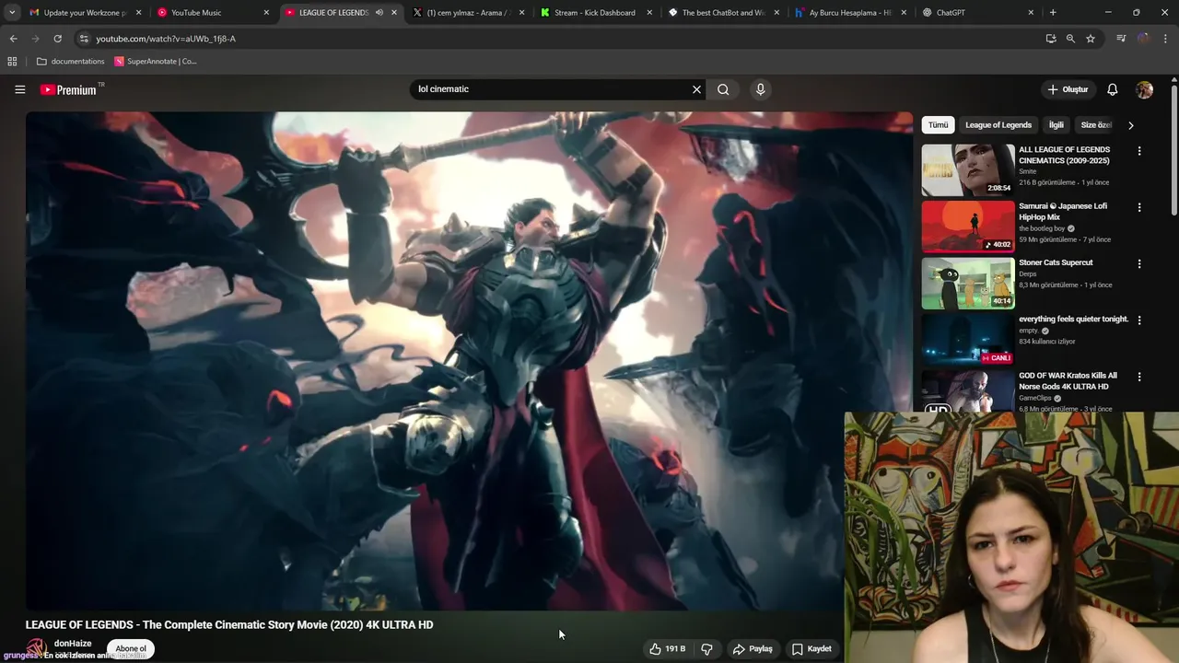Show more filter chips arrow
The height and width of the screenshot is (663, 1179).
pyautogui.click(x=1130, y=125)
